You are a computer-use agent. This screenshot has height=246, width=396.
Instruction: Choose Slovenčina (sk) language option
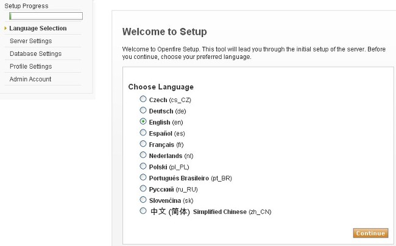(x=143, y=199)
